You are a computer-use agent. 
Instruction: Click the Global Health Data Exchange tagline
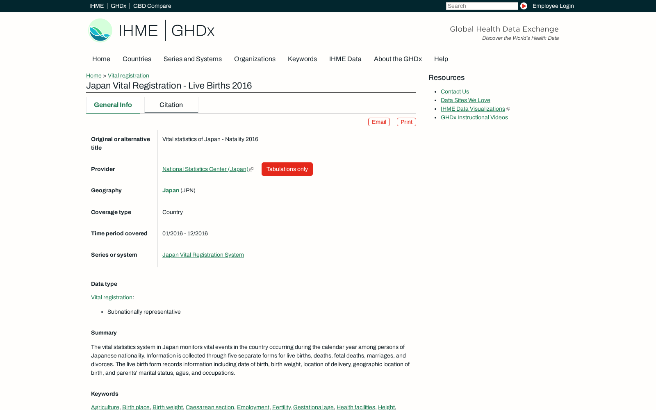[504, 29]
